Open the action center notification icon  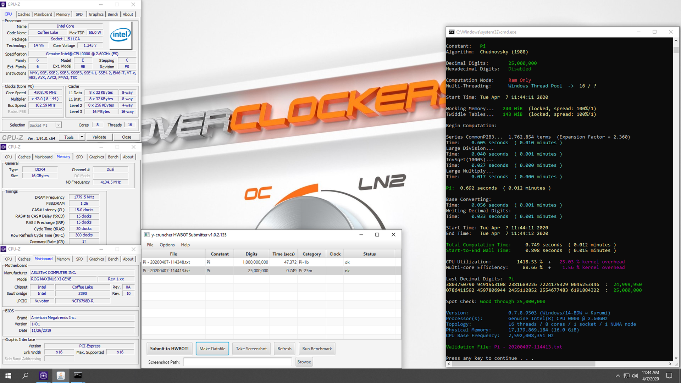(x=669, y=376)
